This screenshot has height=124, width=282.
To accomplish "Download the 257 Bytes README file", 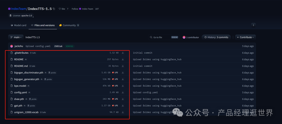I will [123, 59].
